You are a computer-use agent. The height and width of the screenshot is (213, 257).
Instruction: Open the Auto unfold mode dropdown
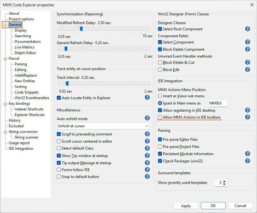pos(103,126)
